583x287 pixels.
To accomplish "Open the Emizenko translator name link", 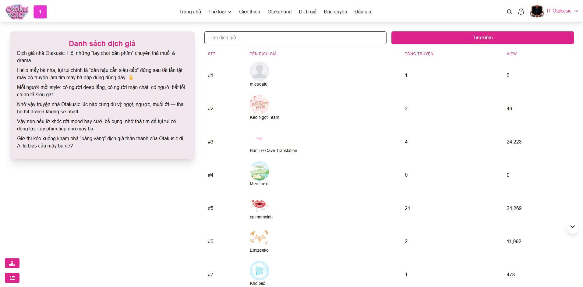I will (x=259, y=250).
